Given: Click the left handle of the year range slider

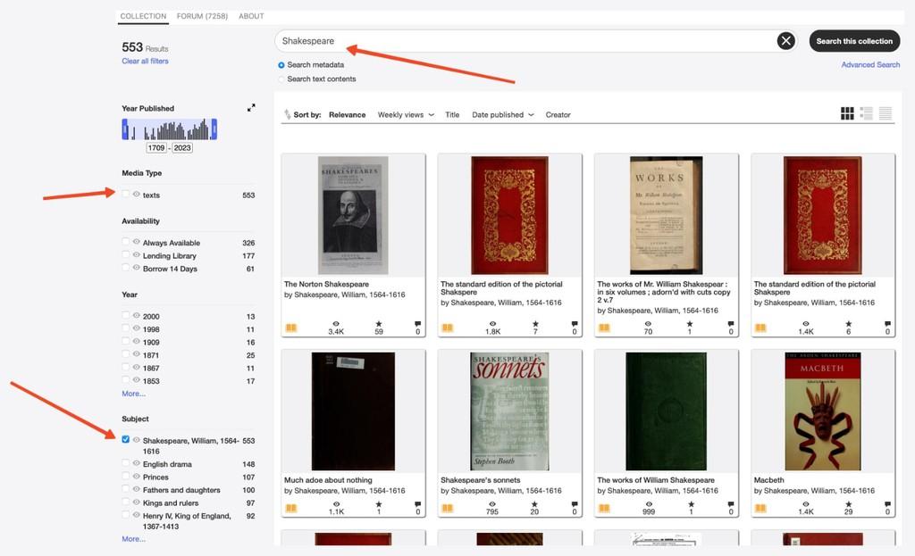Looking at the screenshot, I should click(x=125, y=129).
